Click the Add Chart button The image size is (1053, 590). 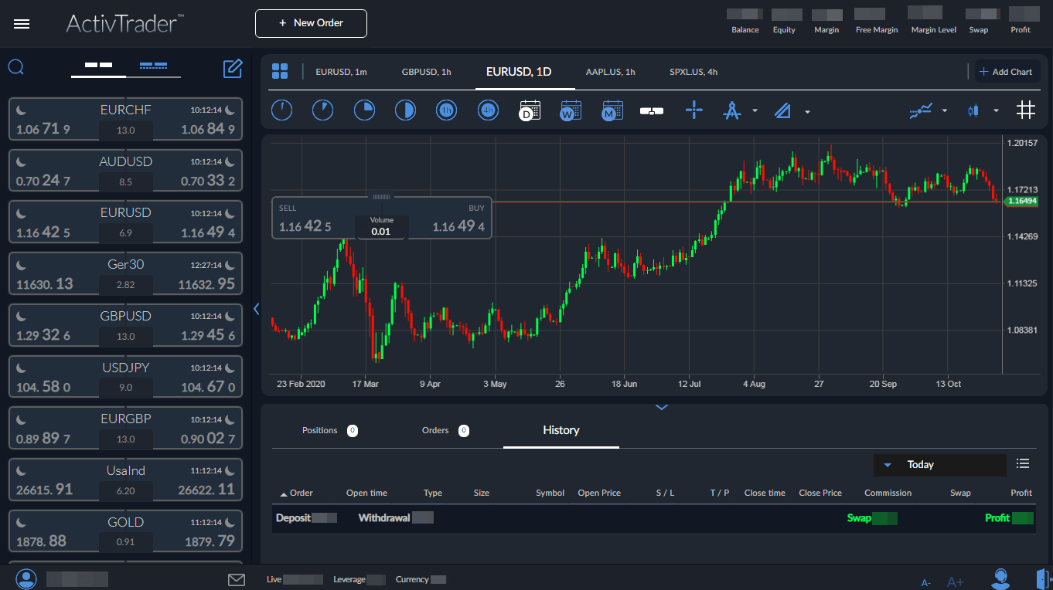coord(1007,71)
